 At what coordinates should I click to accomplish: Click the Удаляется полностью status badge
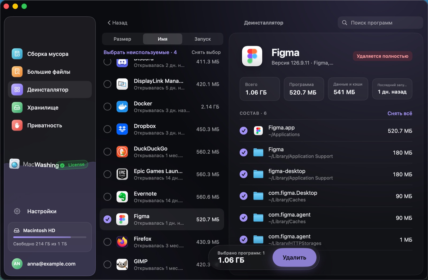[x=382, y=56]
